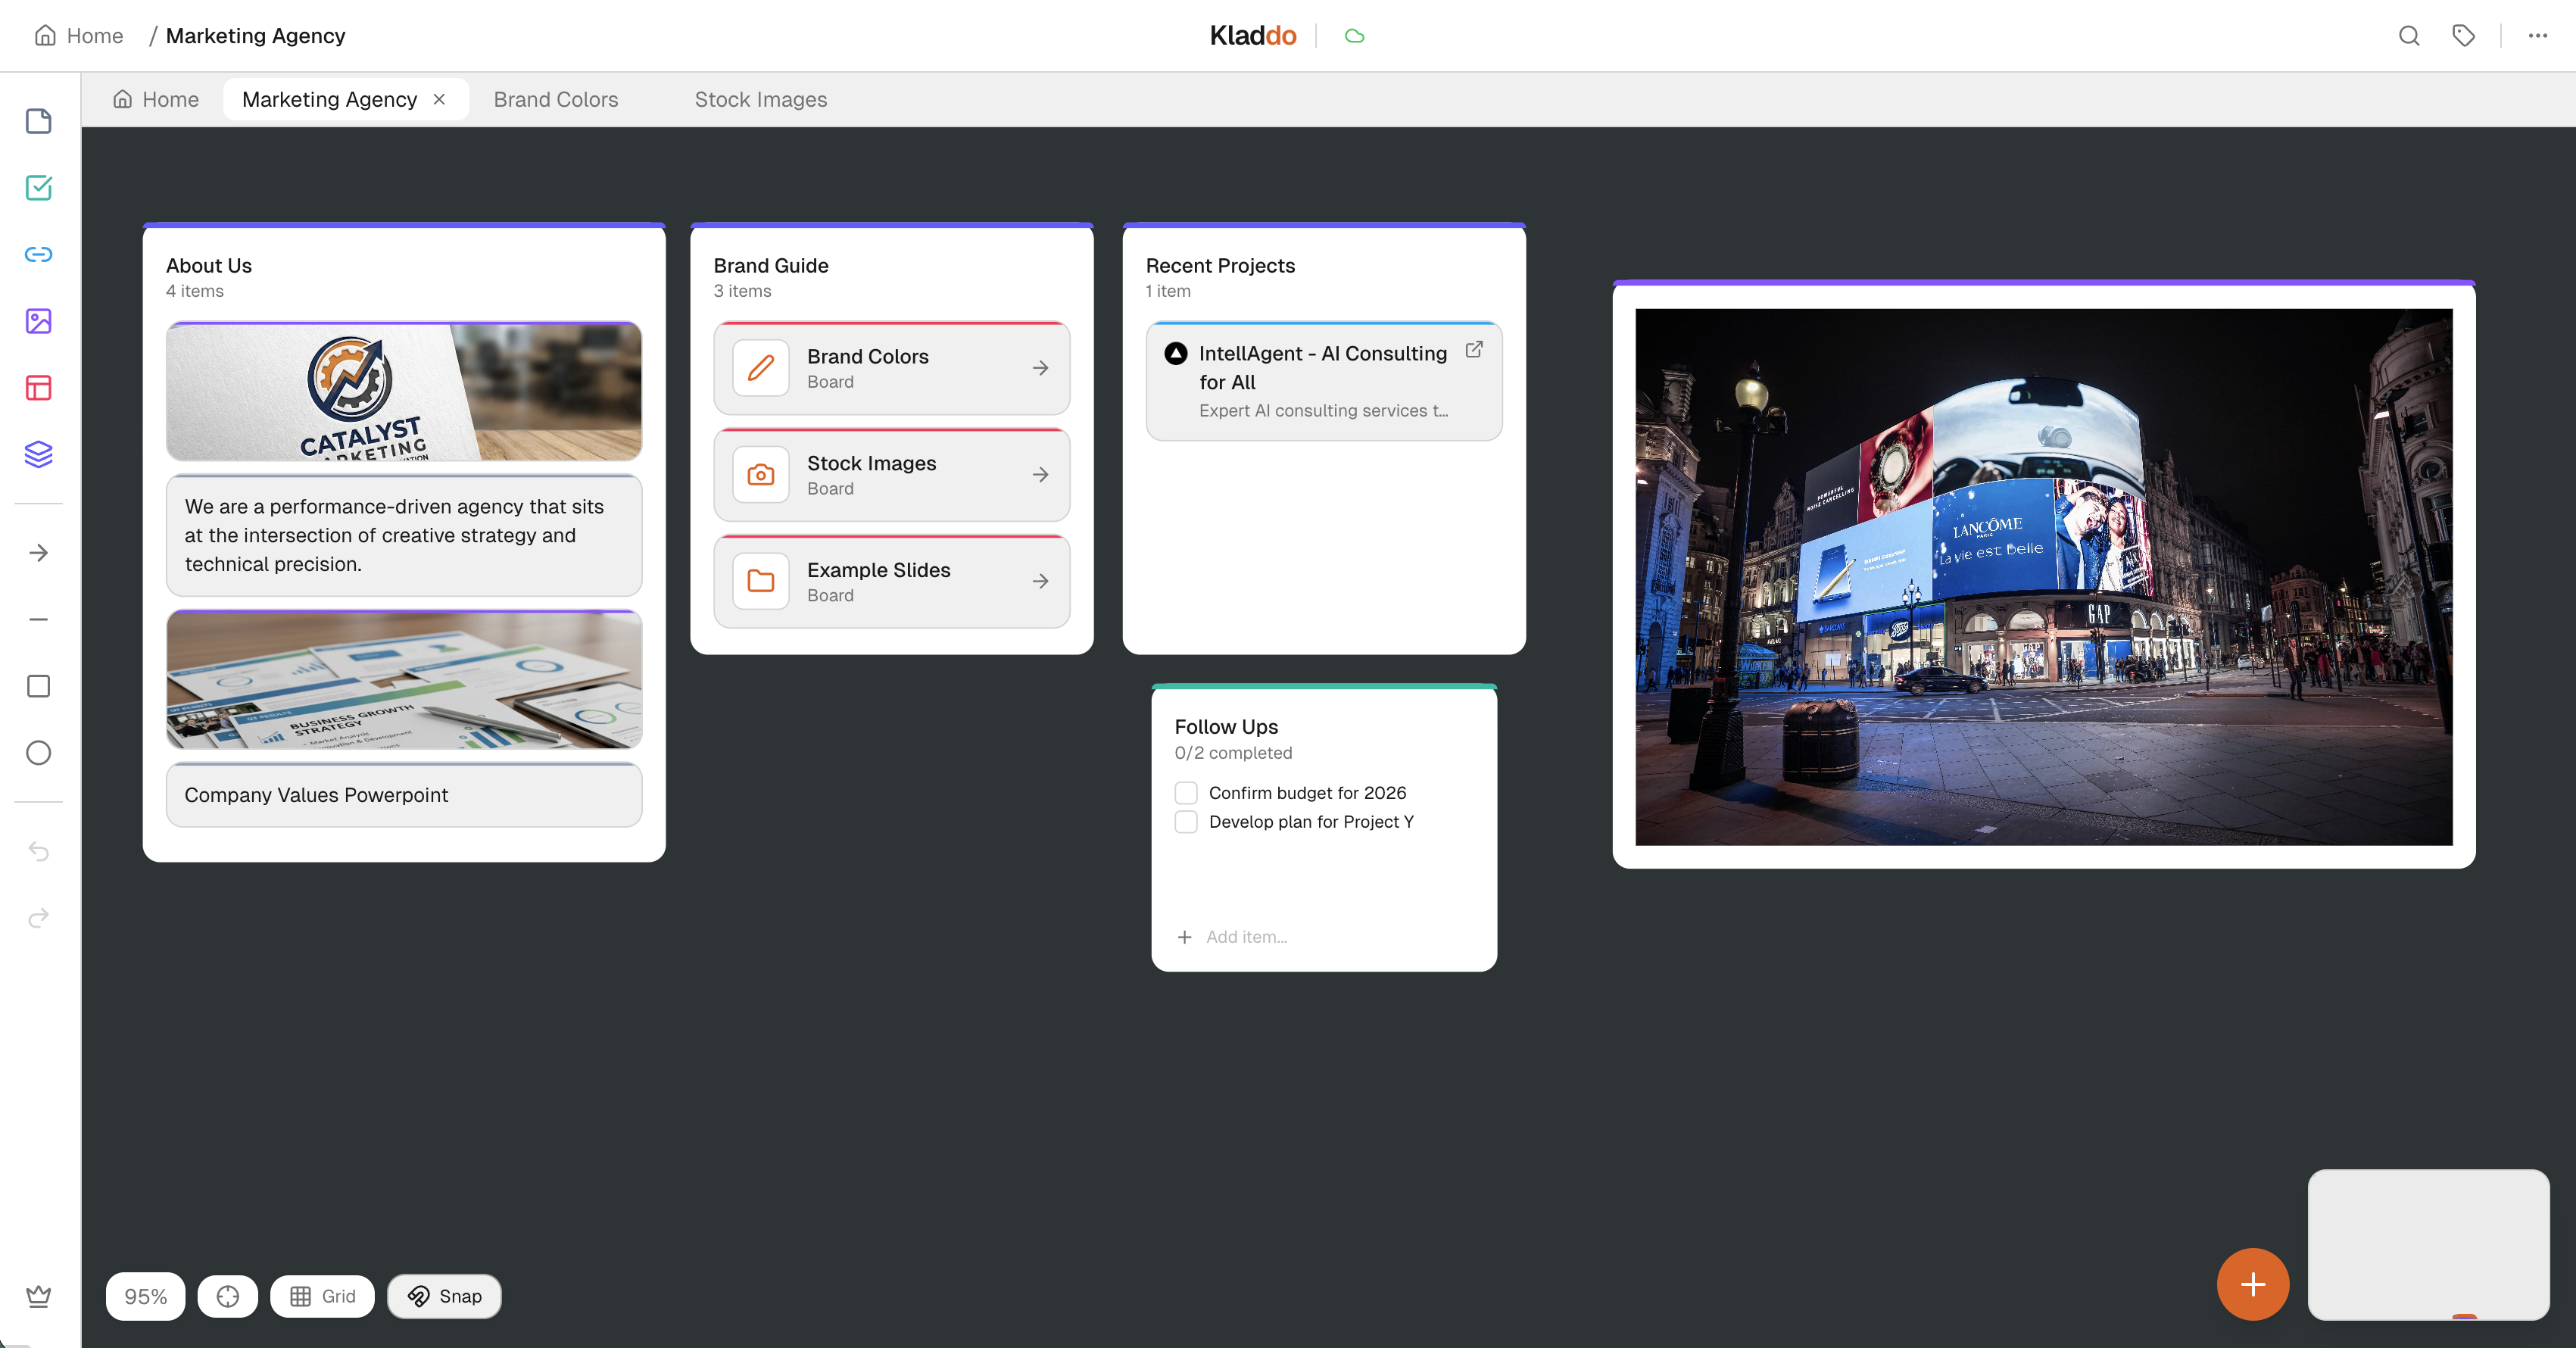This screenshot has width=2576, height=1348.
Task: Select the Arrow drawing tool
Action: coord(38,552)
